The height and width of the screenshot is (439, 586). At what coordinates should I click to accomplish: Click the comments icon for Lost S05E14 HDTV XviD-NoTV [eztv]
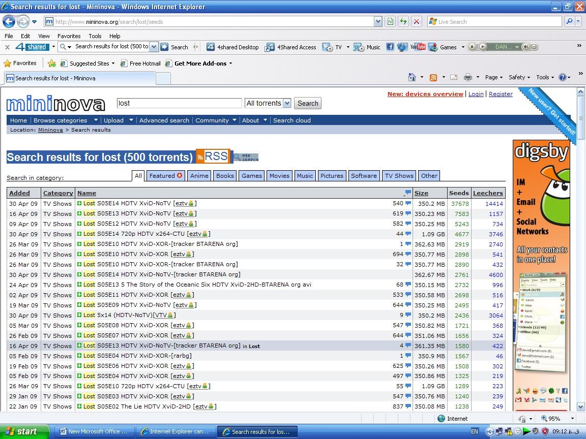[408, 203]
